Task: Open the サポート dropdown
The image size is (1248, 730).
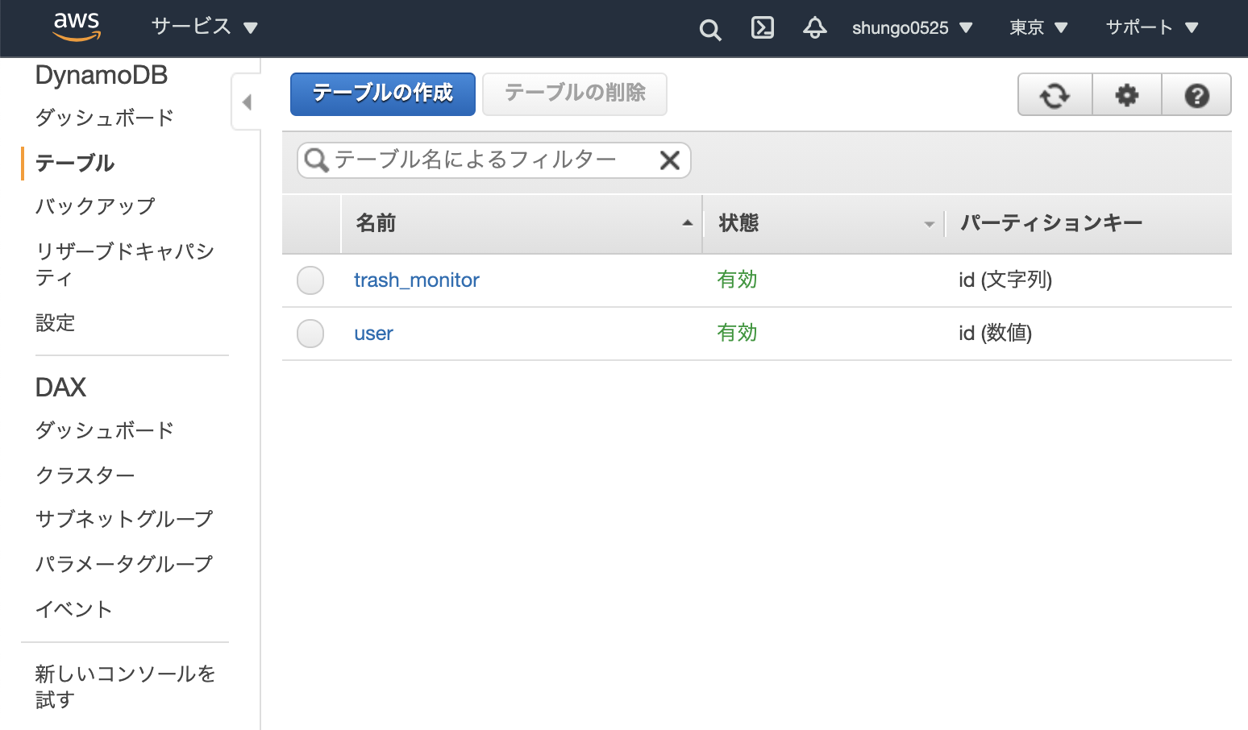Action: click(x=1152, y=27)
